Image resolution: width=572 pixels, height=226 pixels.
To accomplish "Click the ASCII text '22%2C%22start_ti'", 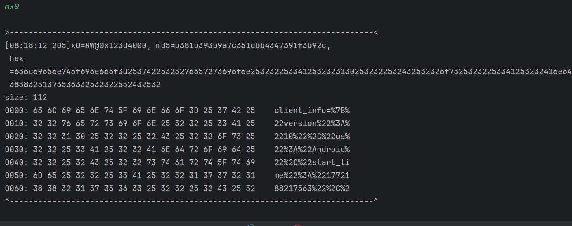I will pyautogui.click(x=312, y=163).
